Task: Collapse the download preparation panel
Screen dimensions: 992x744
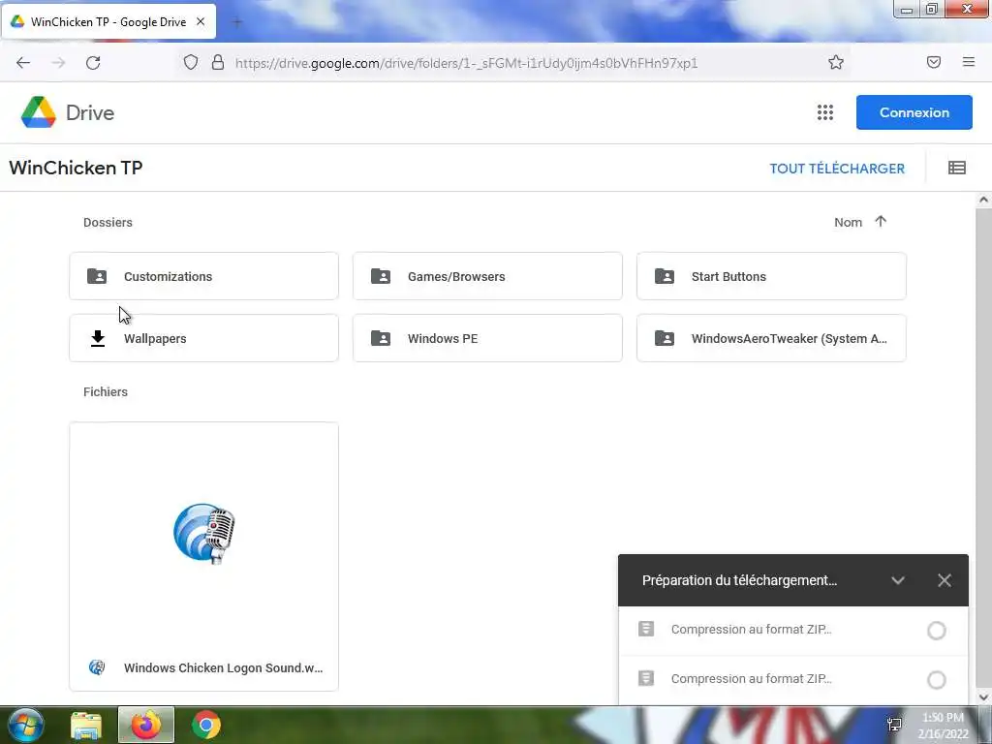Action: click(898, 580)
